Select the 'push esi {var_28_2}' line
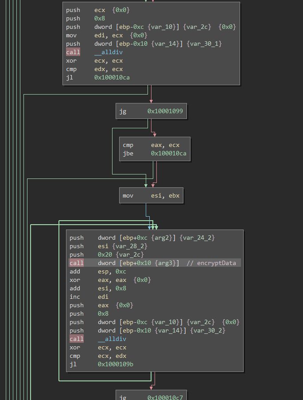 [109, 246]
